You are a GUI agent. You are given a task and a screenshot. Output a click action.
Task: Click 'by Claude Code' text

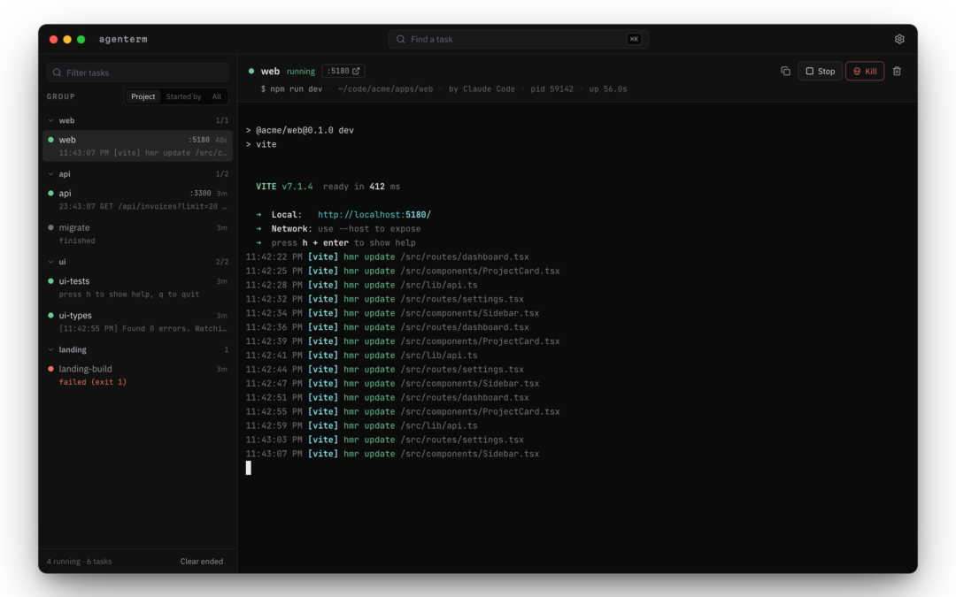(x=482, y=89)
